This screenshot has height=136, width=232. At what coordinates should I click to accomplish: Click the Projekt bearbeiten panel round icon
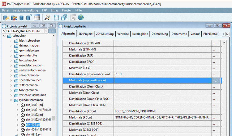coord(61,26)
